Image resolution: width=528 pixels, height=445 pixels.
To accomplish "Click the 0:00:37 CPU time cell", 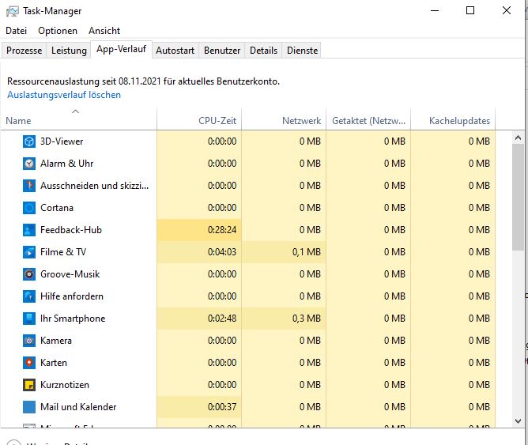I will (x=199, y=407).
